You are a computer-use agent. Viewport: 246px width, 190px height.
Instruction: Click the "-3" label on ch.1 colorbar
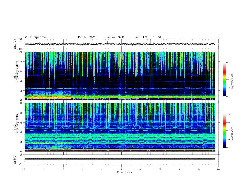229,62
